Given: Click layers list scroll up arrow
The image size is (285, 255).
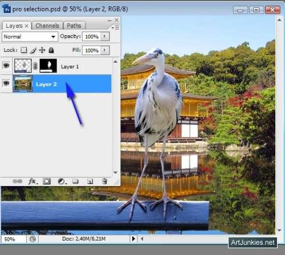Looking at the screenshot, I should [115, 61].
